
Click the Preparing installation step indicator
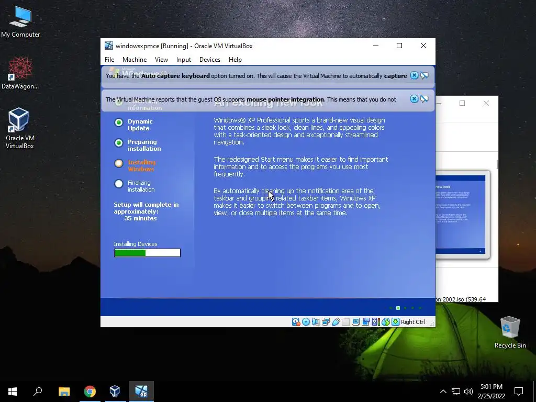coord(119,143)
